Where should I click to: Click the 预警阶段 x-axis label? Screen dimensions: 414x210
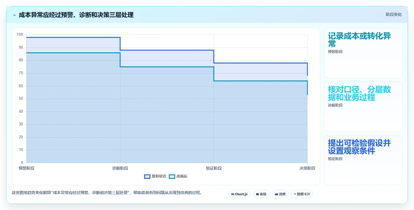click(27, 168)
